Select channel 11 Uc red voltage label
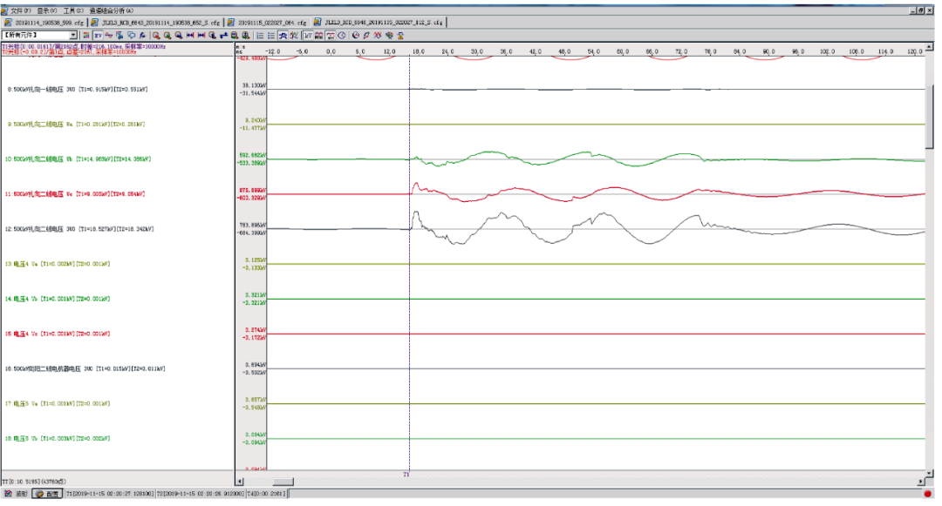The width and height of the screenshot is (942, 506). [75, 193]
